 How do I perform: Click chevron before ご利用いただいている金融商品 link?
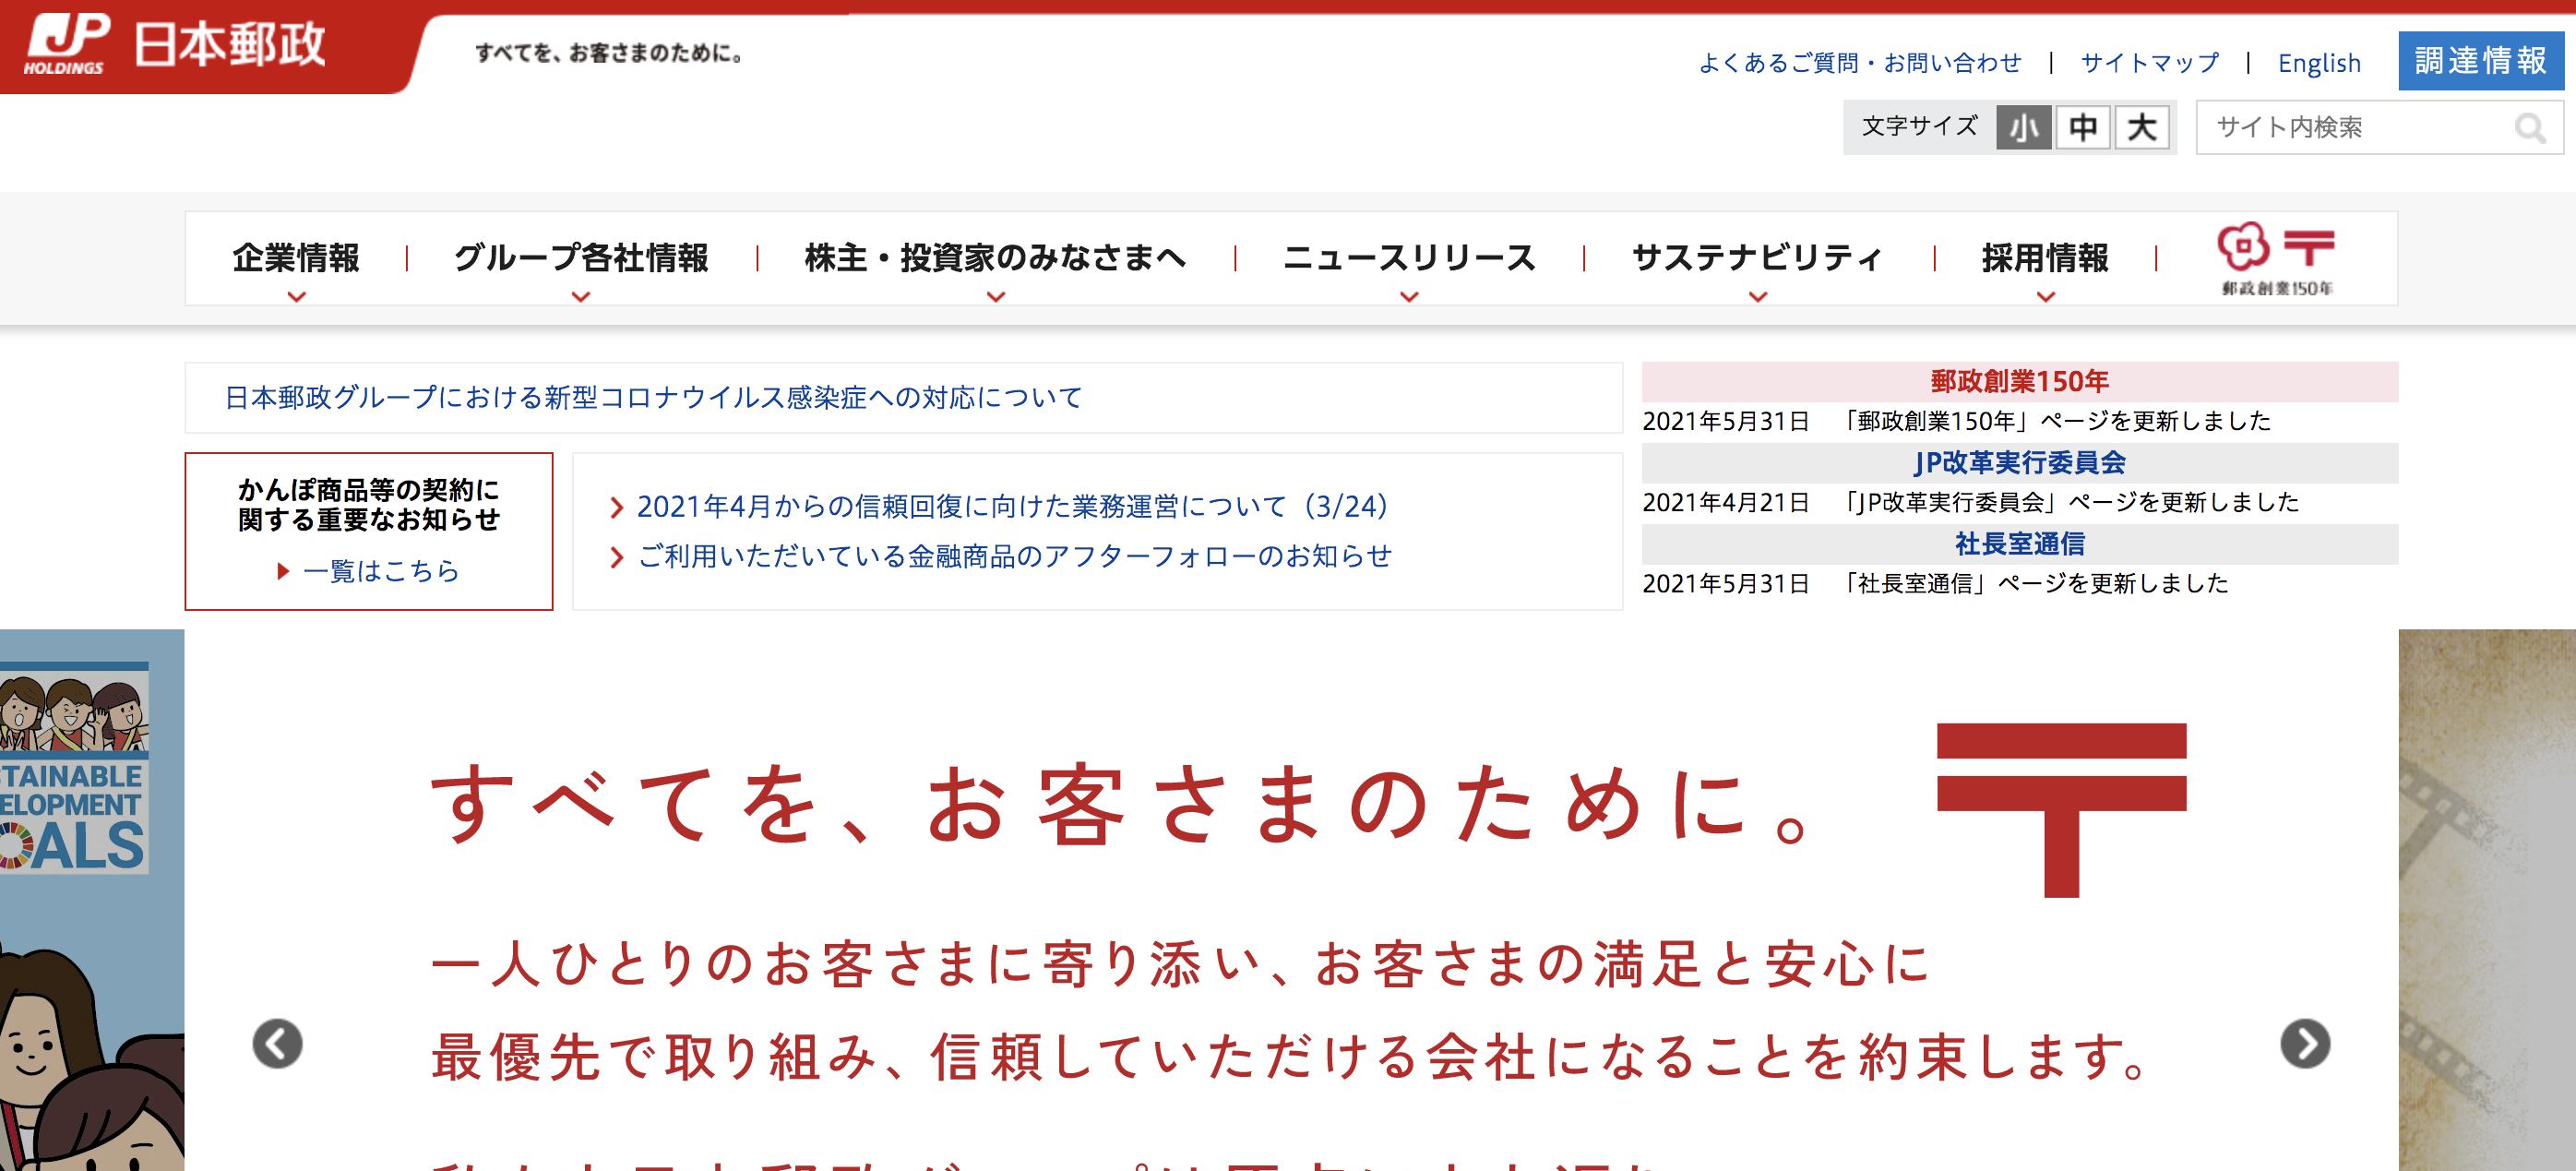pos(616,557)
